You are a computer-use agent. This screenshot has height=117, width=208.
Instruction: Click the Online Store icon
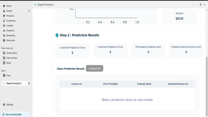point(4,53)
